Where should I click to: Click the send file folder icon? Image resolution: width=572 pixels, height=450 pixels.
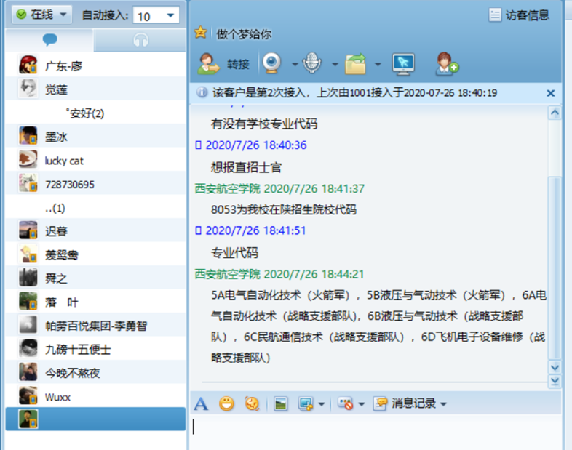[355, 64]
